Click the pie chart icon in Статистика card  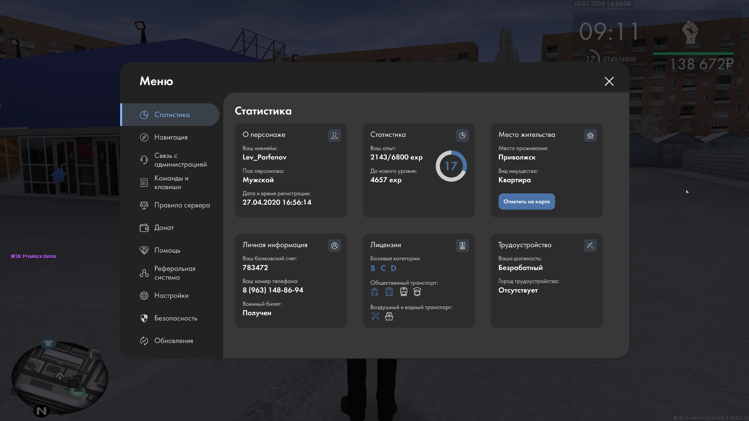point(462,135)
